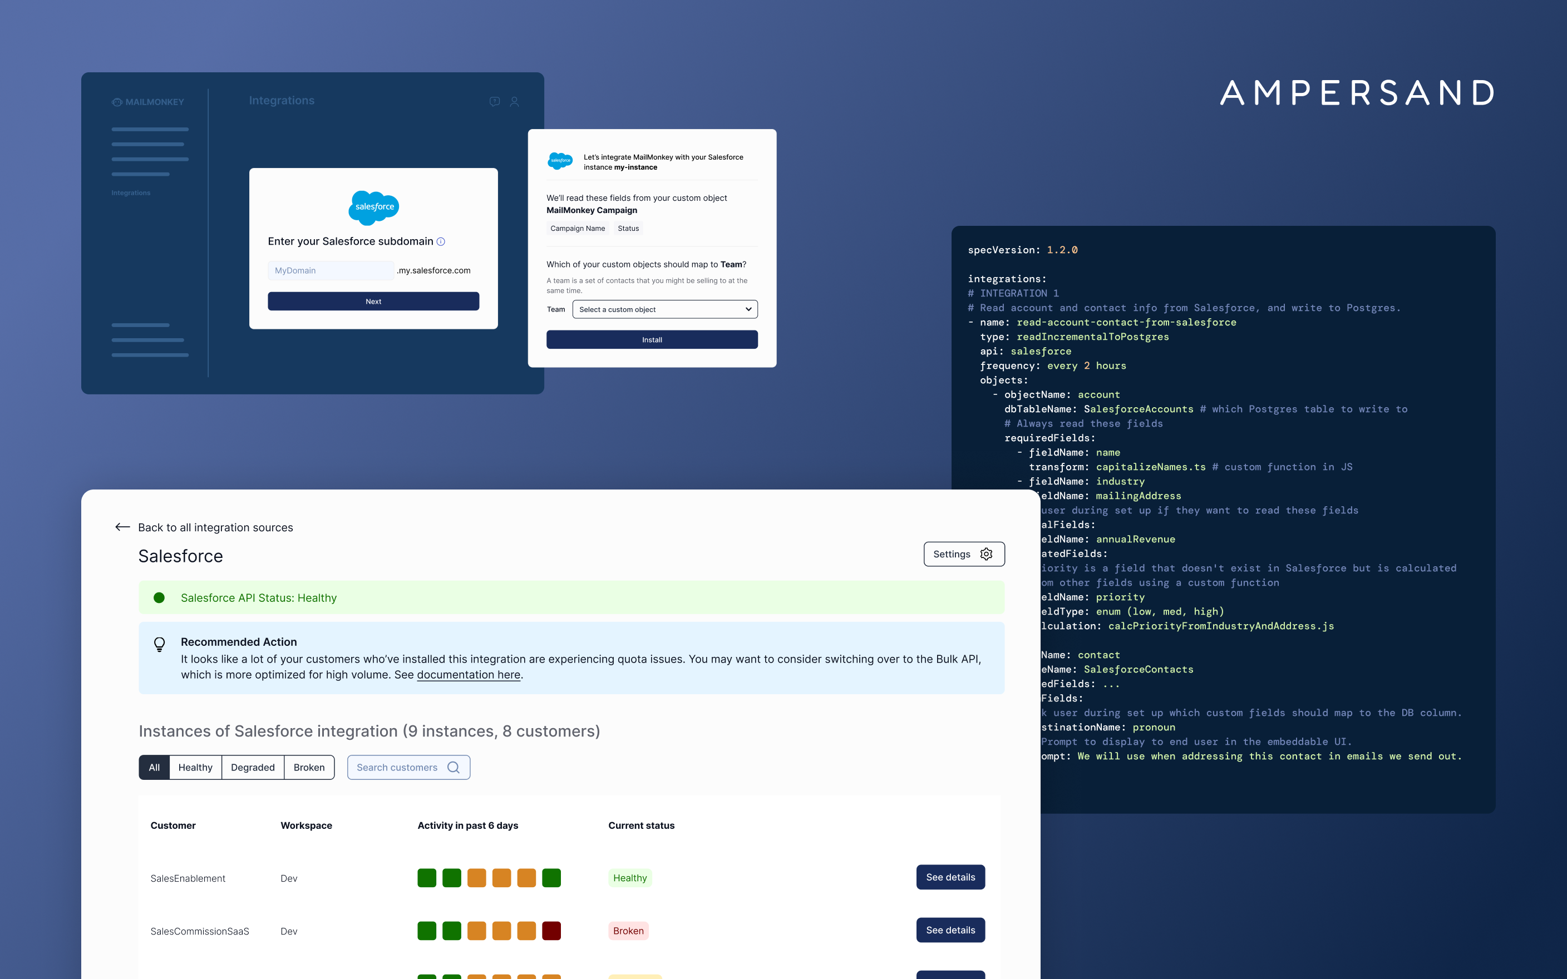Click the back arrow icon

click(122, 527)
